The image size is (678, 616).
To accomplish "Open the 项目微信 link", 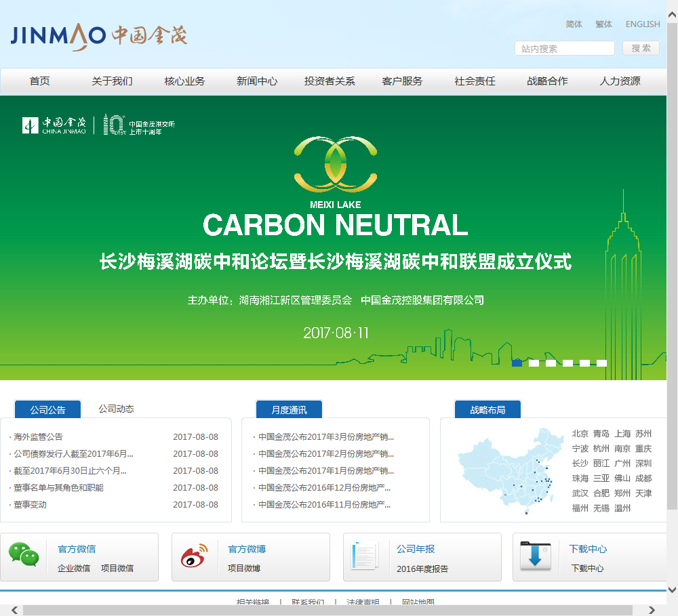I will pos(117,568).
